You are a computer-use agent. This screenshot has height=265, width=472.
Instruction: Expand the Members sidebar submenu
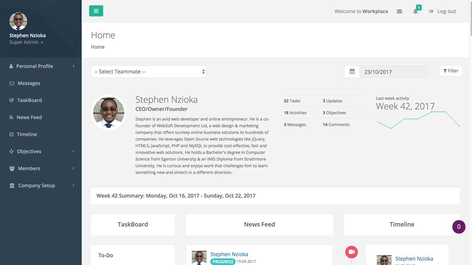pyautogui.click(x=29, y=169)
